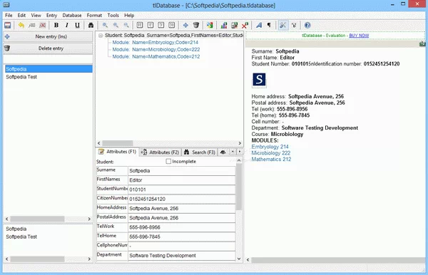The height and width of the screenshot is (275, 428).
Task: Switch to the Attributes (F1) tab
Action: coord(118,152)
